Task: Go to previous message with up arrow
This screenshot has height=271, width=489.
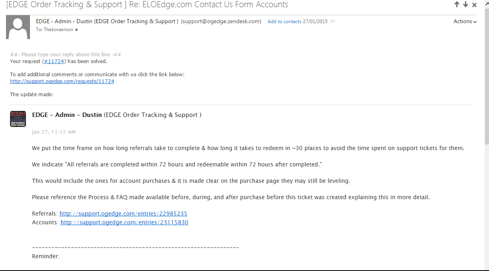Action: (x=457, y=5)
